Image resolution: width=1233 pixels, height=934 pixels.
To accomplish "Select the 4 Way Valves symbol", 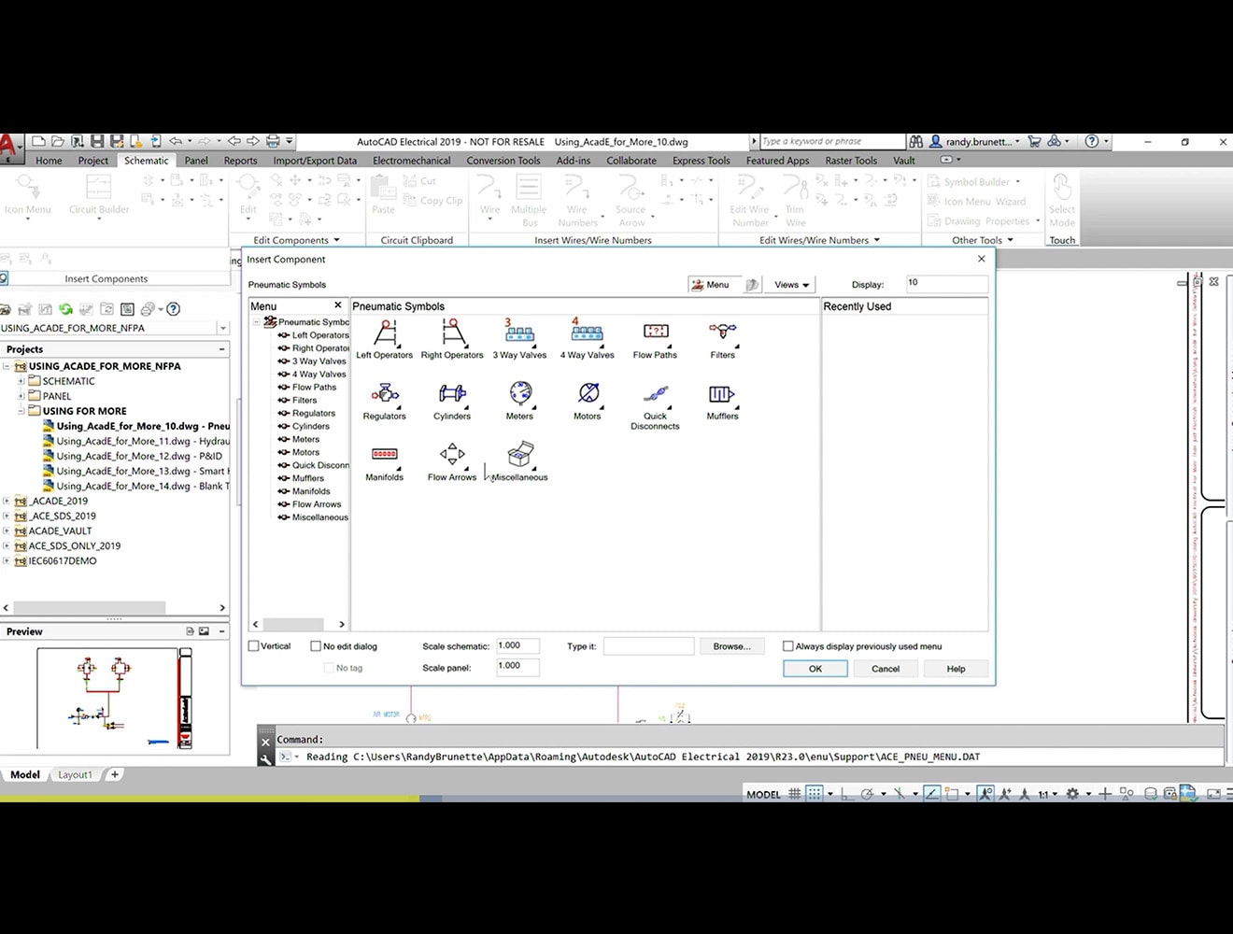I will pos(586,336).
